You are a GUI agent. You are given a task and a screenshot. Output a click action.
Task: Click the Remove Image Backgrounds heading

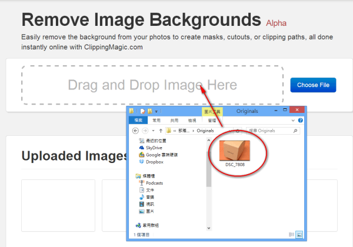[x=141, y=20]
